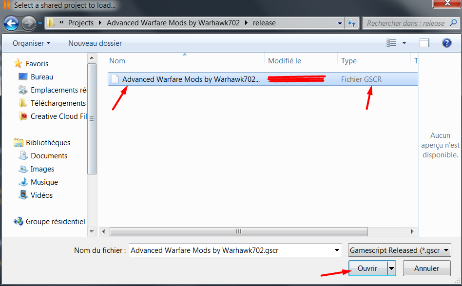Screen dimensions: 462x286
Task: Open Creative Cloud Files in sidebar
Action: (x=58, y=116)
